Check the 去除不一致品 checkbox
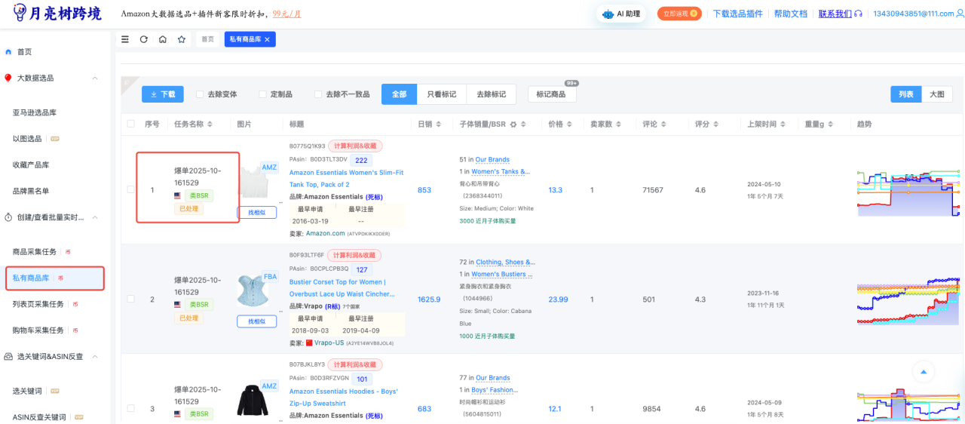965x424 pixels. tap(318, 94)
